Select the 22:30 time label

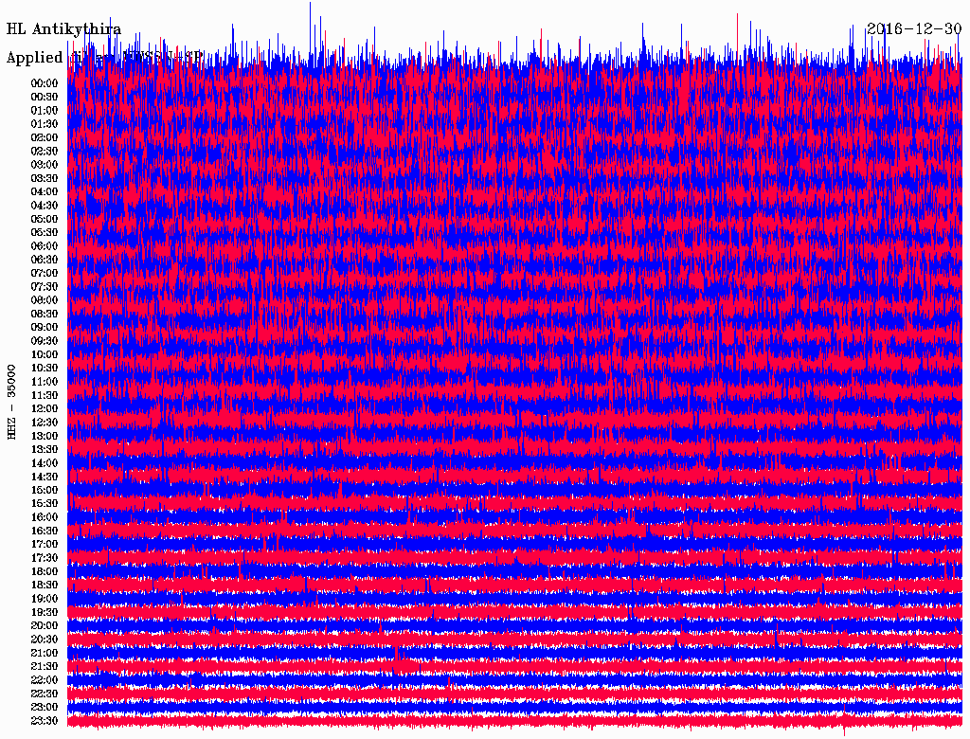44,694
